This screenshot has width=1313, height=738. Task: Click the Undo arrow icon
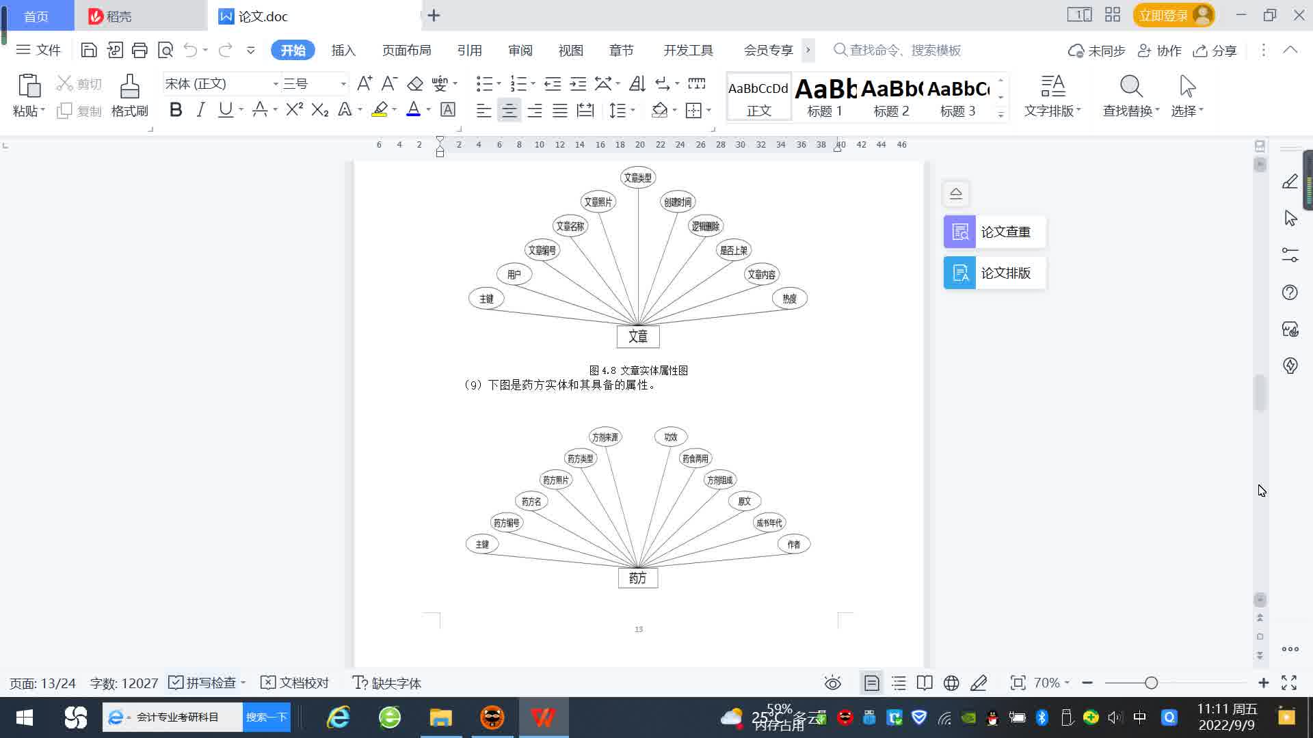point(191,50)
